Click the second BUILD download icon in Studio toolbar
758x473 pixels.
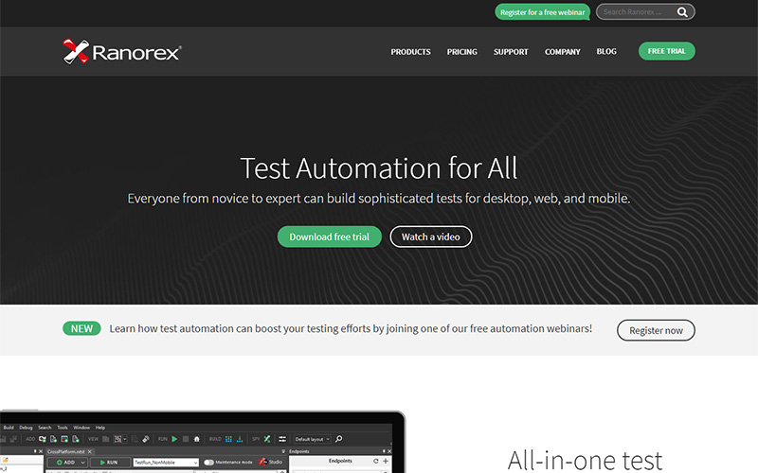pos(240,439)
